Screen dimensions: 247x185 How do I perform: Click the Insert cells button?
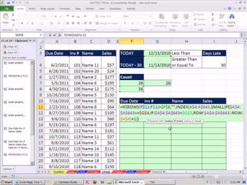(x=199, y=14)
